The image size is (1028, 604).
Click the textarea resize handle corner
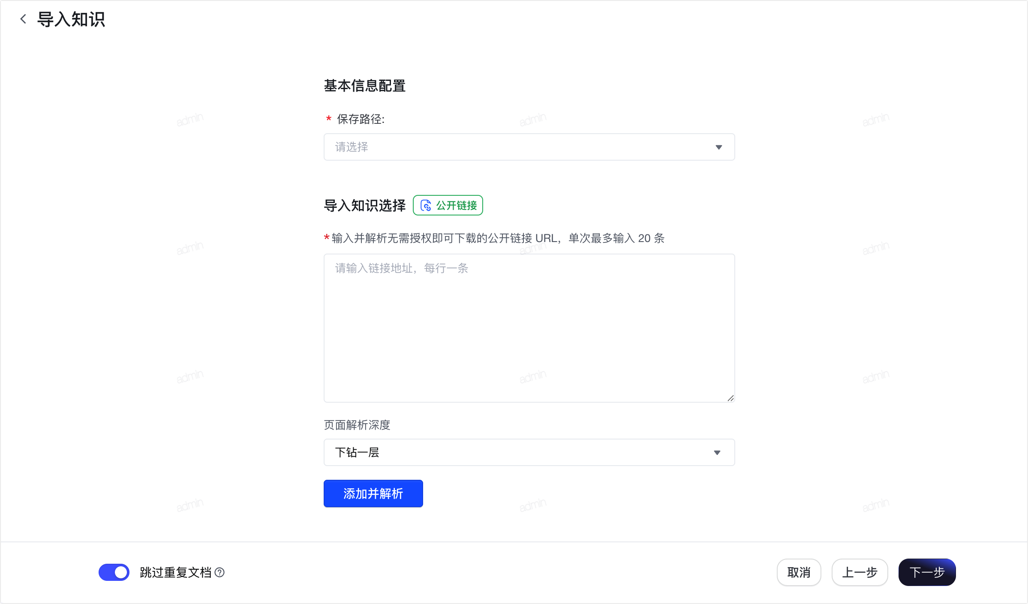pos(730,398)
